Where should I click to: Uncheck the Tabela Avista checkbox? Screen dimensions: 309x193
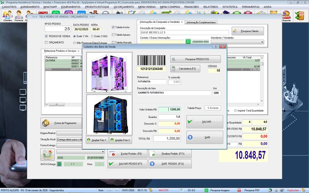(113, 27)
